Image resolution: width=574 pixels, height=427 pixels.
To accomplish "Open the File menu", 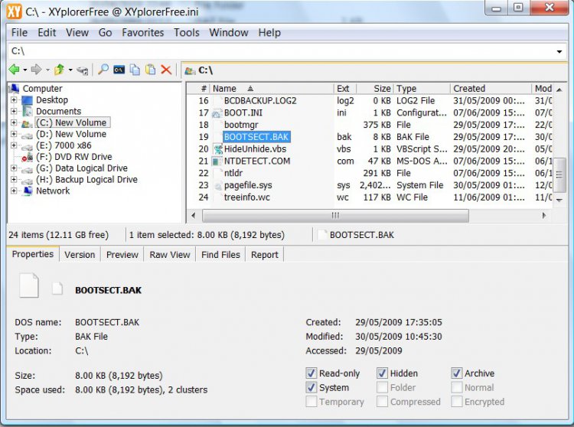I will pyautogui.click(x=19, y=33).
